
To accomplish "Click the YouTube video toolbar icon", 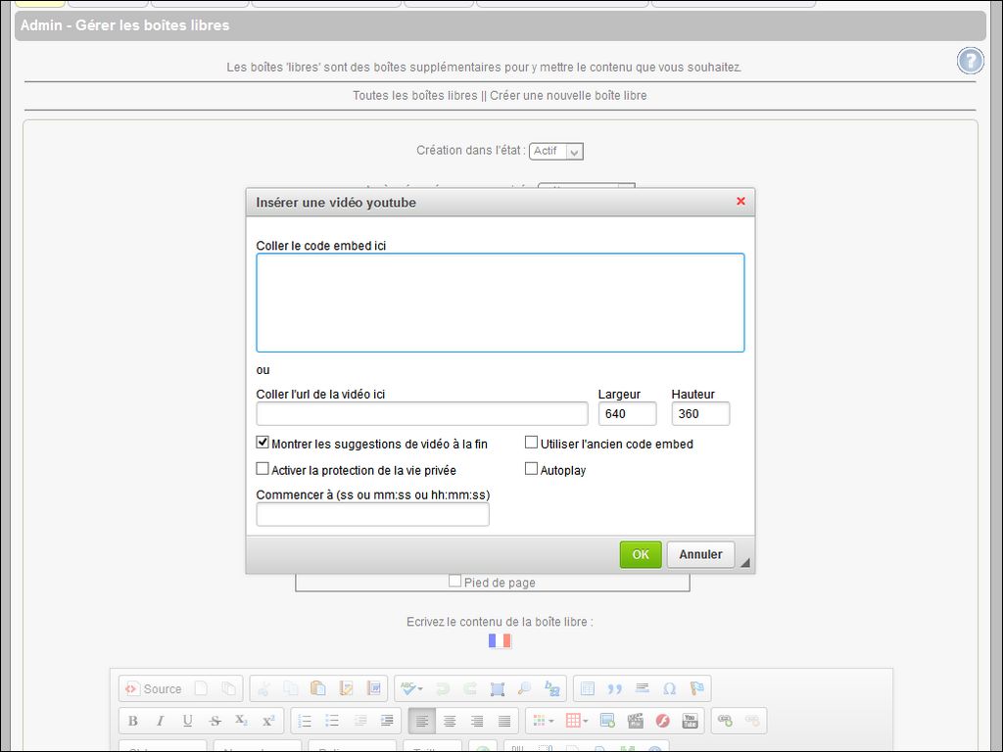I will [691, 721].
